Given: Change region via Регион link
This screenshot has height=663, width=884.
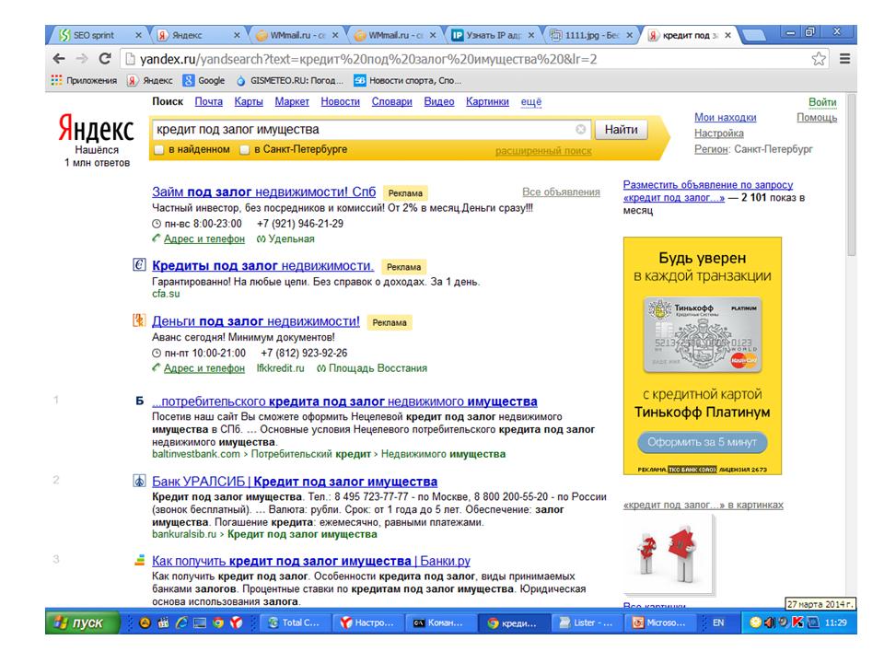Looking at the screenshot, I should 711,149.
